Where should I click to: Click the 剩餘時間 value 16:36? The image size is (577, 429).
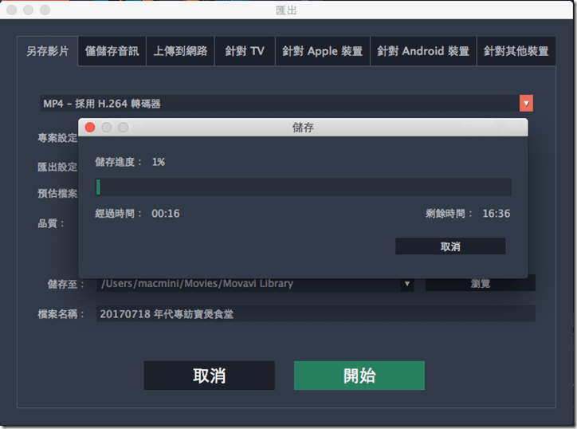(x=497, y=214)
